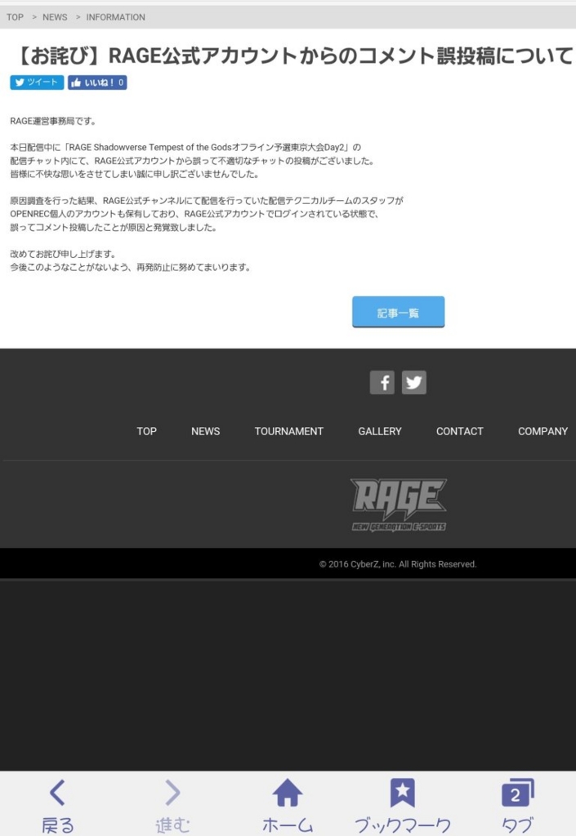Click the RAGE logo in the footer
The height and width of the screenshot is (836, 576).
(399, 505)
